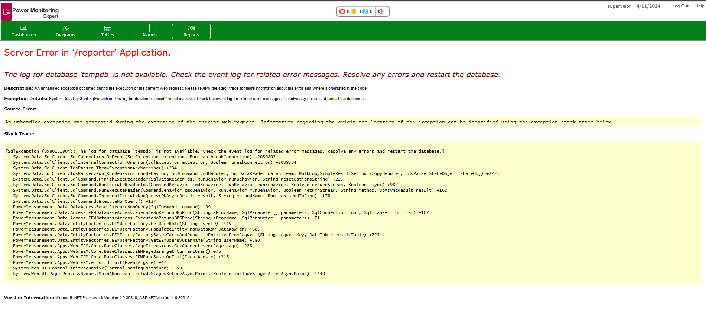Click the 'An unhandled exception was generated' source text
The width and height of the screenshot is (706, 331).
(x=309, y=122)
